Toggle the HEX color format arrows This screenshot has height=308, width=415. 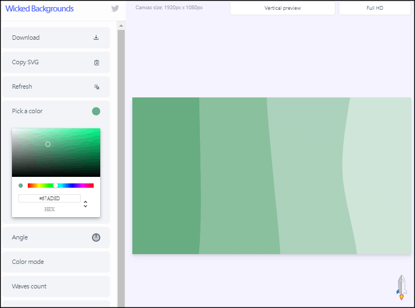click(x=86, y=204)
